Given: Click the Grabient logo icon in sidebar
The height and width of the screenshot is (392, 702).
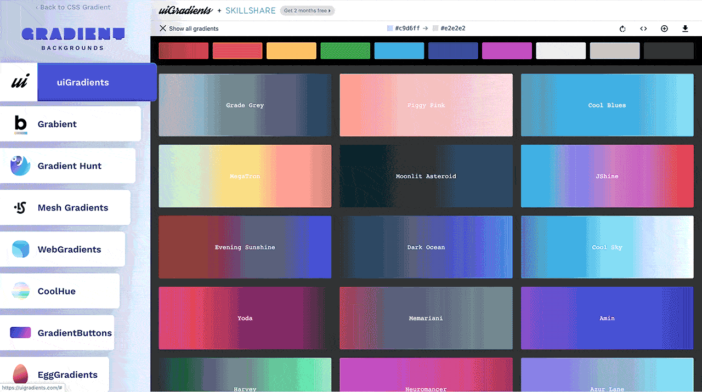Looking at the screenshot, I should tap(20, 124).
